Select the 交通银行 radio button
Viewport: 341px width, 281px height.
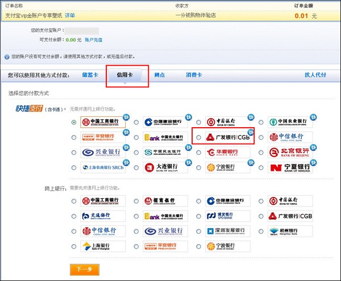point(74,216)
